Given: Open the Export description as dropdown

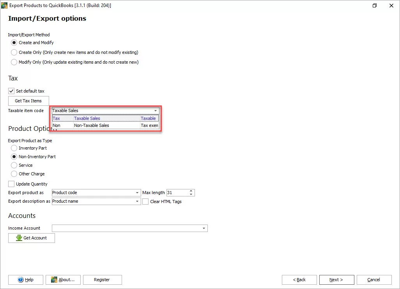Looking at the screenshot, I should [x=137, y=202].
